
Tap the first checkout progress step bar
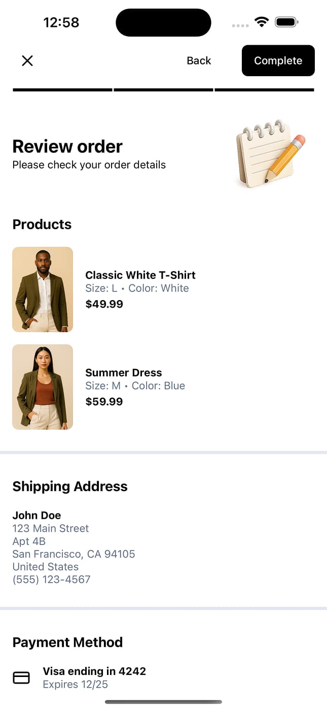click(62, 89)
